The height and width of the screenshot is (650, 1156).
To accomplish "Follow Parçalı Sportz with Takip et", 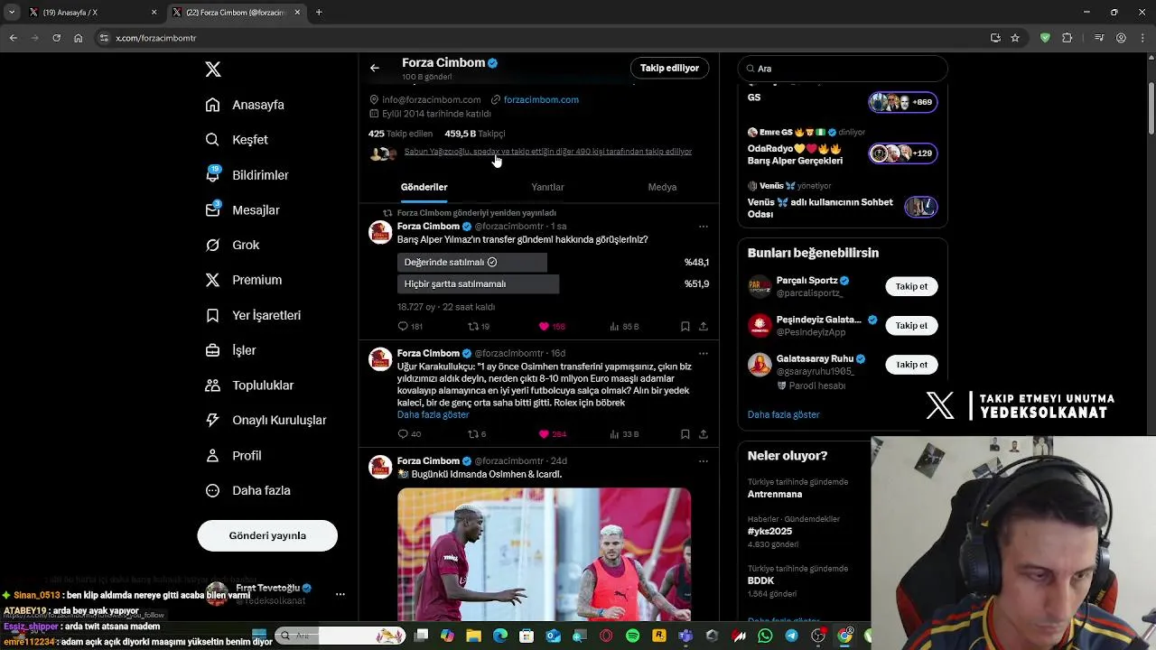I will [911, 286].
